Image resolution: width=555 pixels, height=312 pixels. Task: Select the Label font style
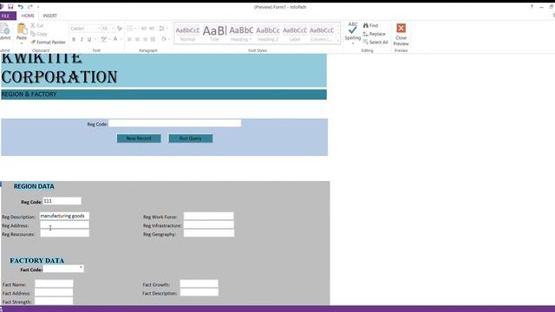[x=295, y=34]
